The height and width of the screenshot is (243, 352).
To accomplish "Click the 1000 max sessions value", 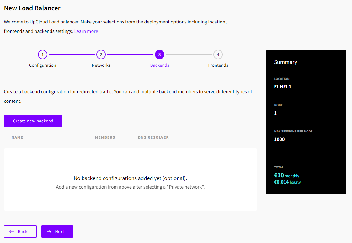I will click(x=279, y=139).
